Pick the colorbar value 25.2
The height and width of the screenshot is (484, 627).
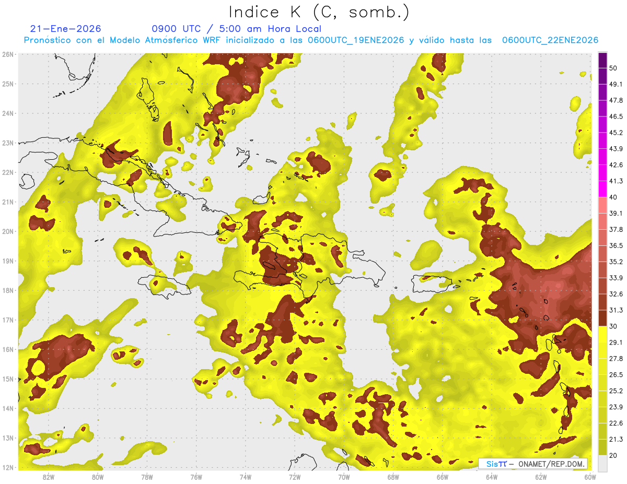pos(616,391)
